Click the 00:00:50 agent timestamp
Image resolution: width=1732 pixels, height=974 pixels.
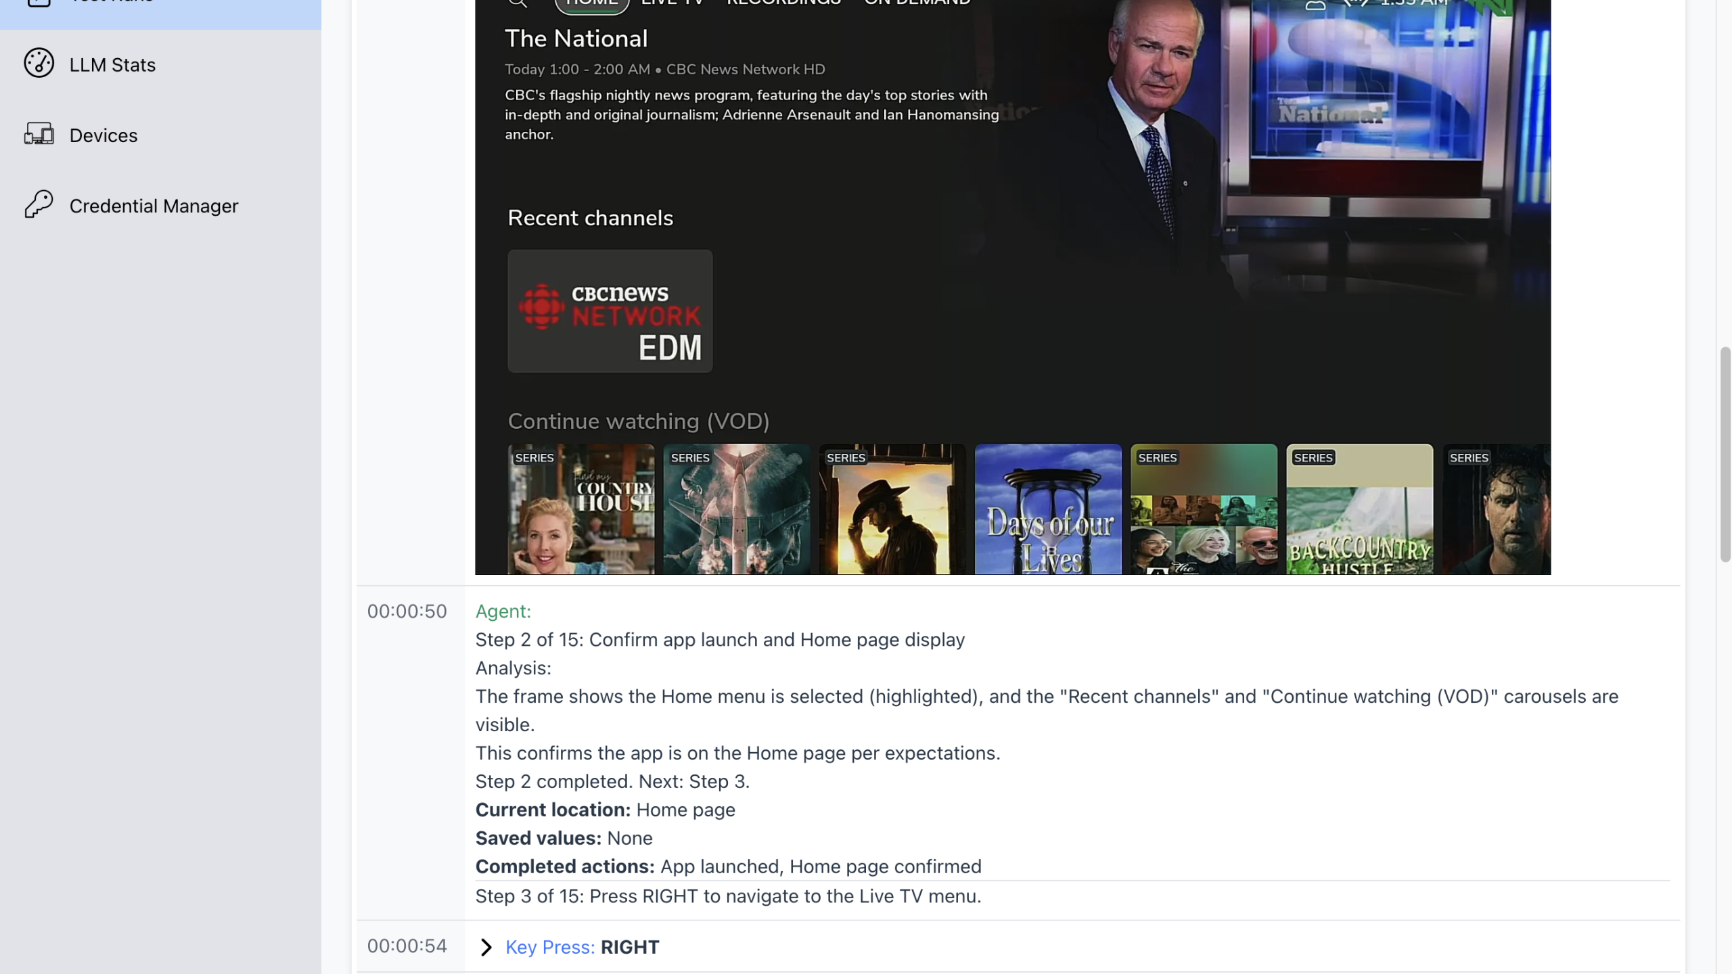coord(407,611)
